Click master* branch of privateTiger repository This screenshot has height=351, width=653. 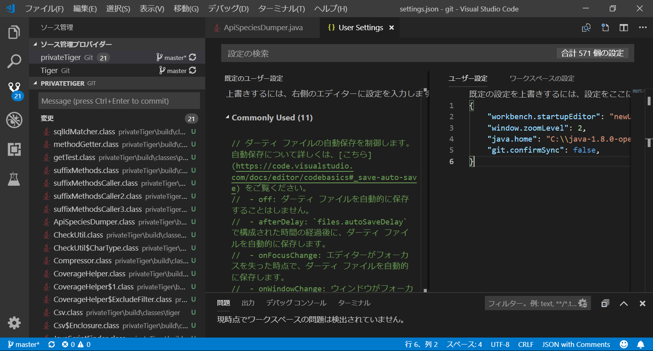[171, 58]
